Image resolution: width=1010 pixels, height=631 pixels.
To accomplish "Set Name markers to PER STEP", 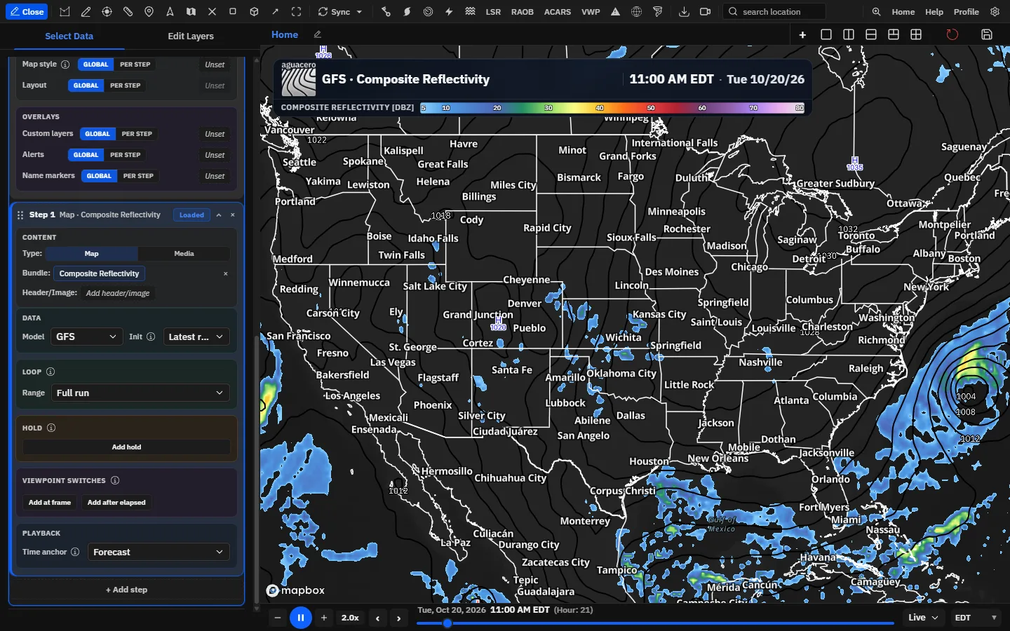I will (x=138, y=176).
